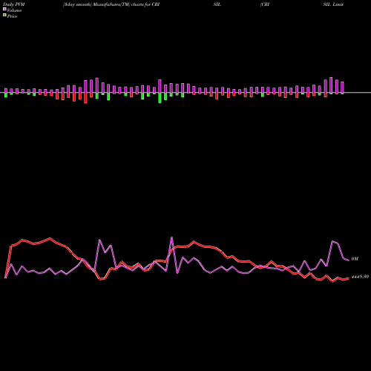Select the 'Price' legend label

pyautogui.click(x=12, y=16)
